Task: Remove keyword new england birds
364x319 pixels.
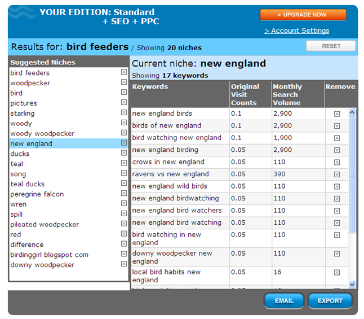Action: (337, 114)
